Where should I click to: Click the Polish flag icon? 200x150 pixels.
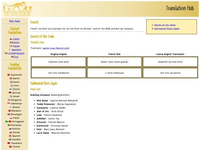point(11,118)
